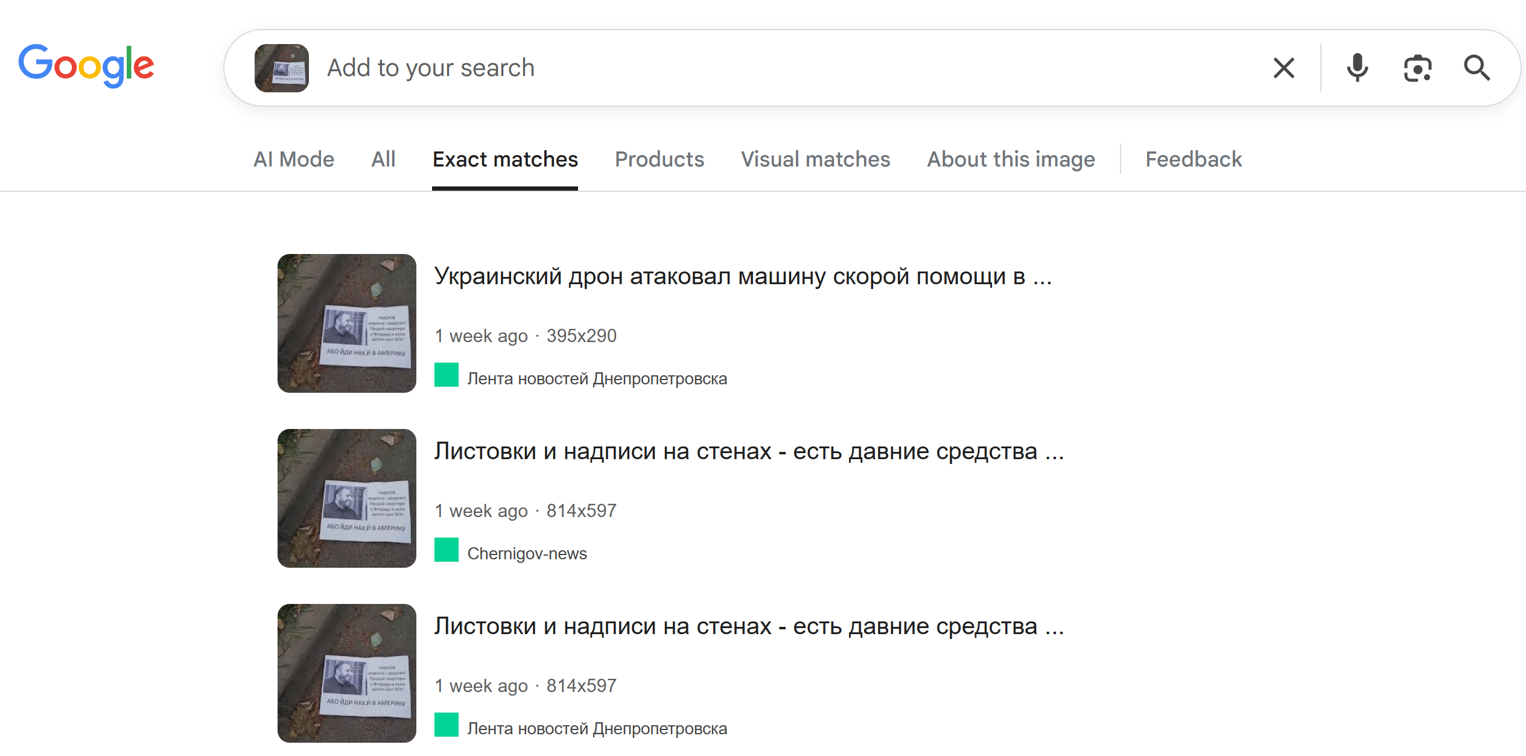Open the 'Украинский дрон атаковал' result link

[742, 276]
